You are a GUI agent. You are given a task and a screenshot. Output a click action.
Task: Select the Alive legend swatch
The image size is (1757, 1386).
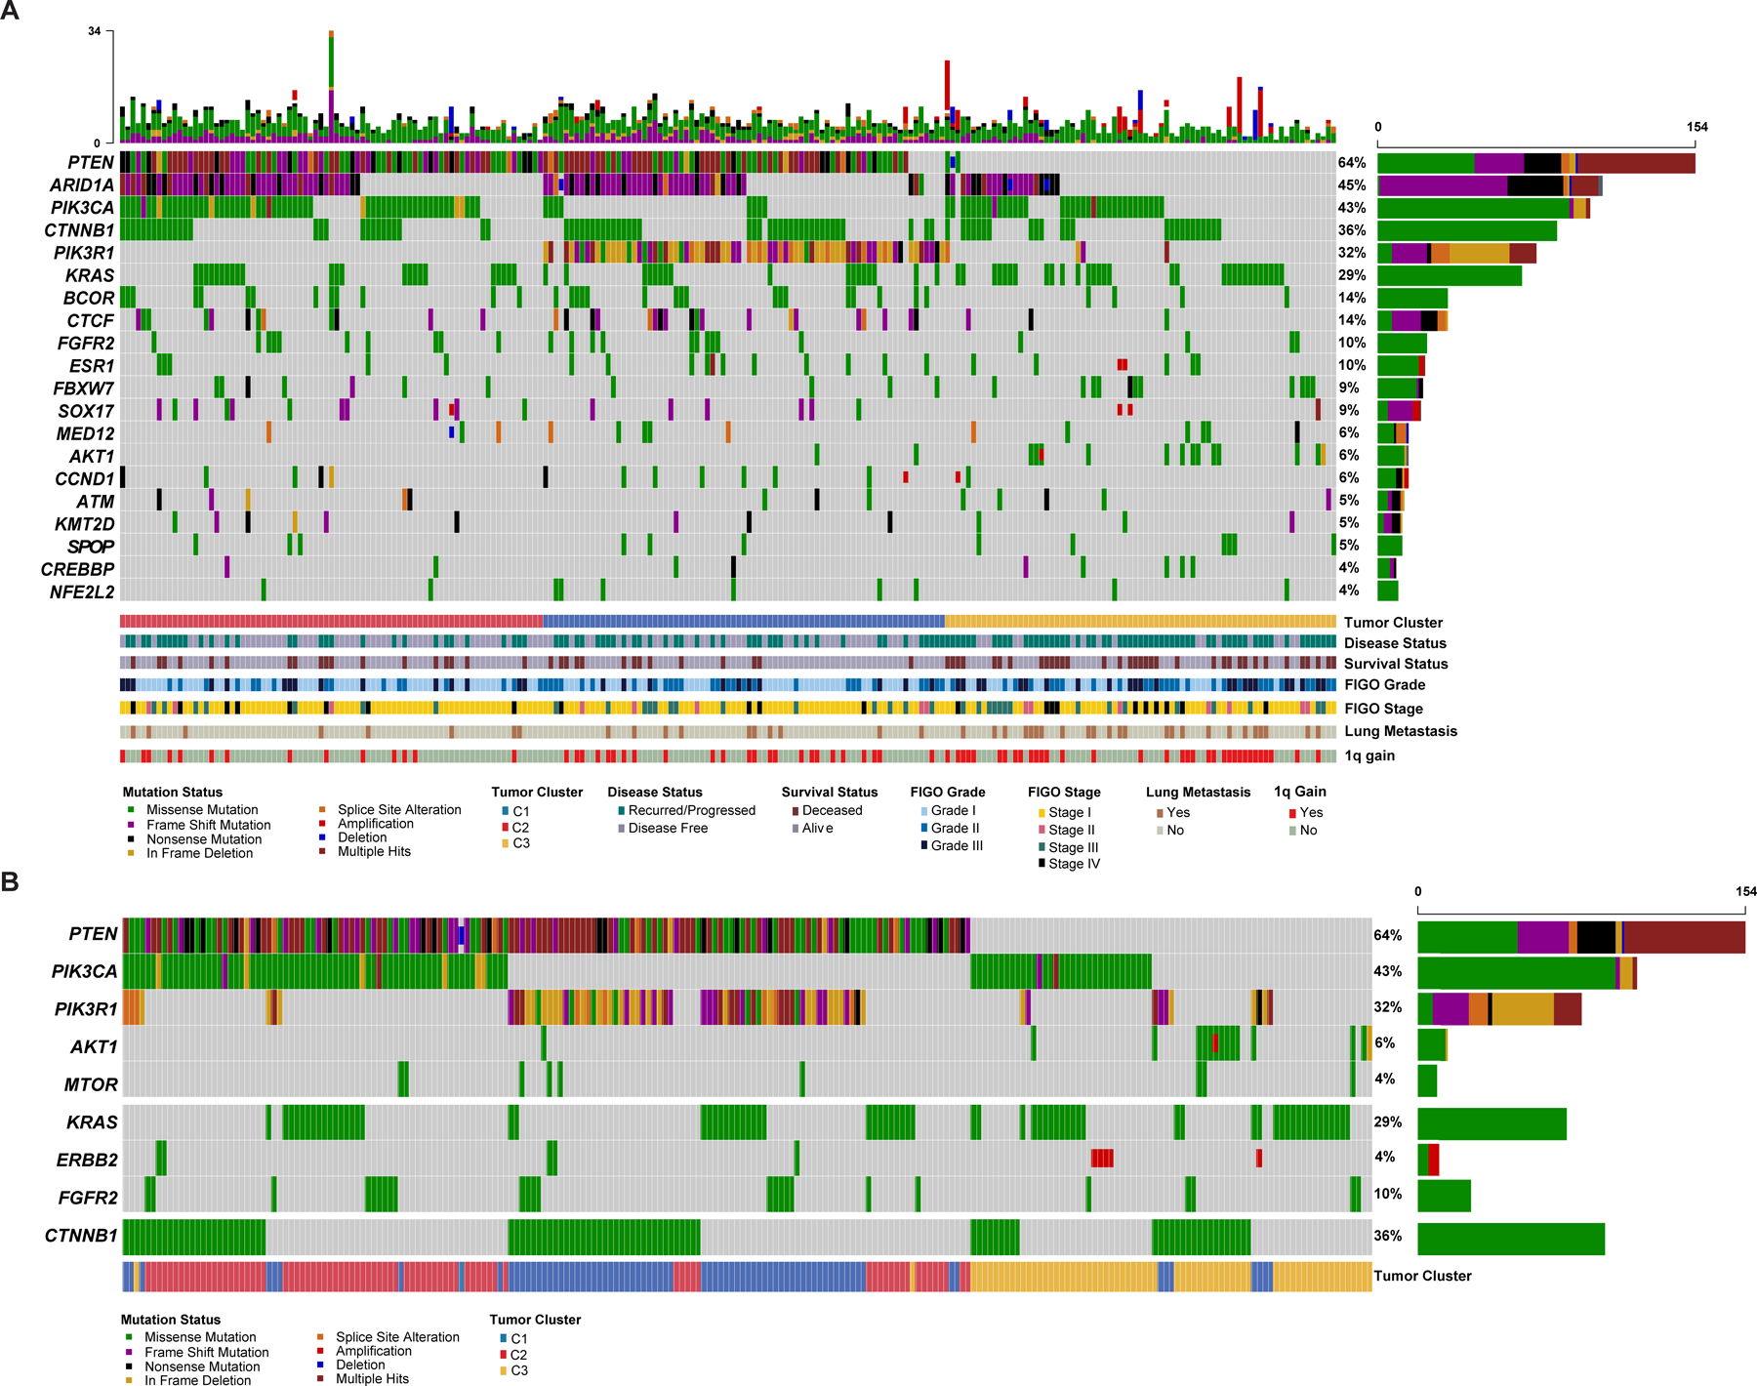click(796, 828)
